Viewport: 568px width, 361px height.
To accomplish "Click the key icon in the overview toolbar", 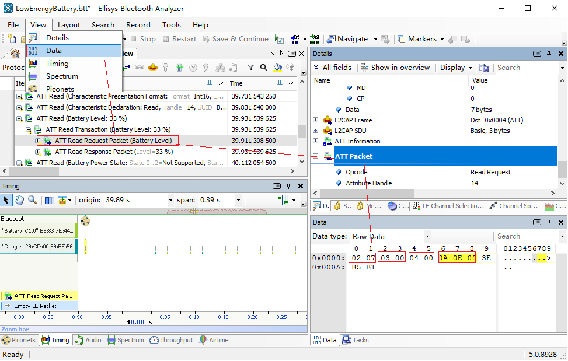I will [166, 68].
